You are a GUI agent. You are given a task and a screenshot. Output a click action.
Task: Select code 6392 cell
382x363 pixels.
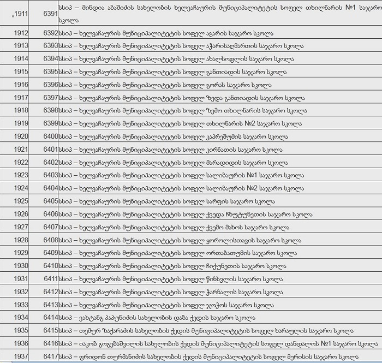(51, 33)
